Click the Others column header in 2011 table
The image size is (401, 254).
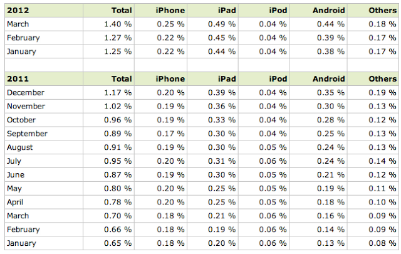[382, 79]
